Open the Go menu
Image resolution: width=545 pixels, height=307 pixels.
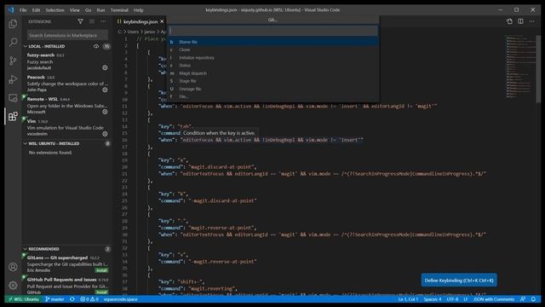(x=89, y=10)
